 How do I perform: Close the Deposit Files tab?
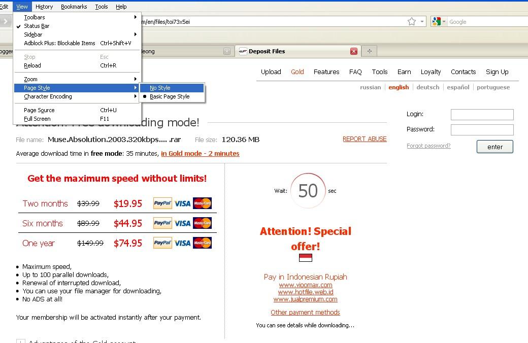coord(353,51)
